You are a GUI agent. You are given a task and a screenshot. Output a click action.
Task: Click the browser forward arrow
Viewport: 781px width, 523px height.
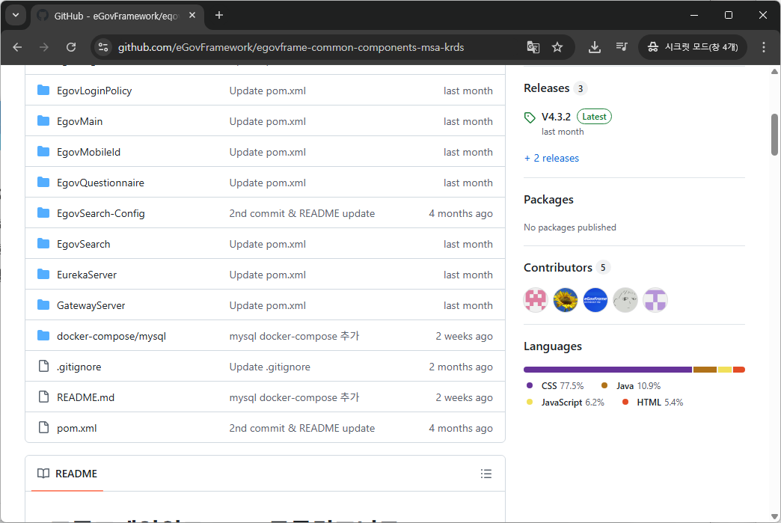[44, 47]
